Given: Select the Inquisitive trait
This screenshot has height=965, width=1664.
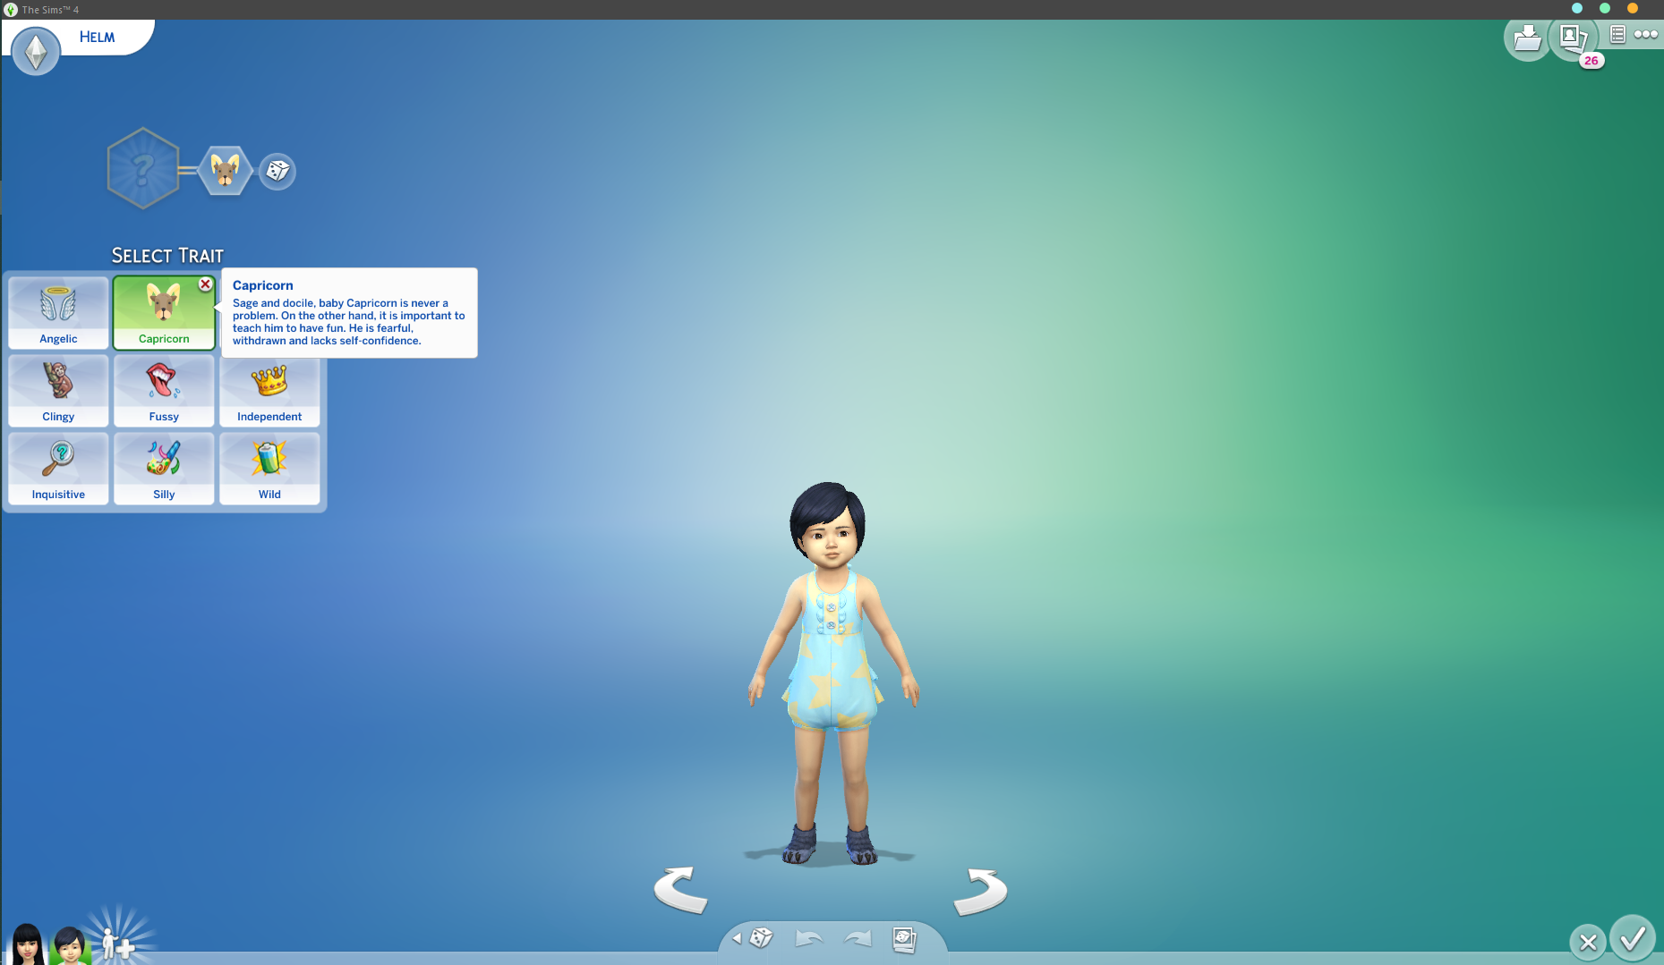Looking at the screenshot, I should pyautogui.click(x=58, y=469).
